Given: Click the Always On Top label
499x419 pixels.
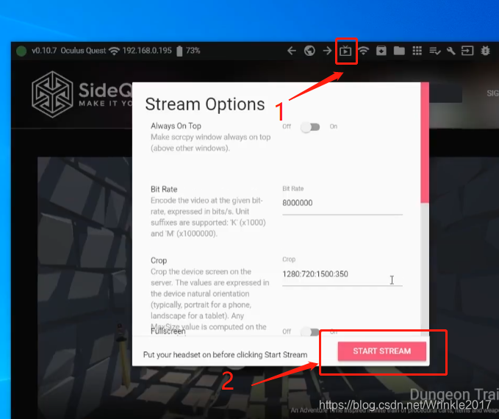Looking at the screenshot, I should coord(176,126).
